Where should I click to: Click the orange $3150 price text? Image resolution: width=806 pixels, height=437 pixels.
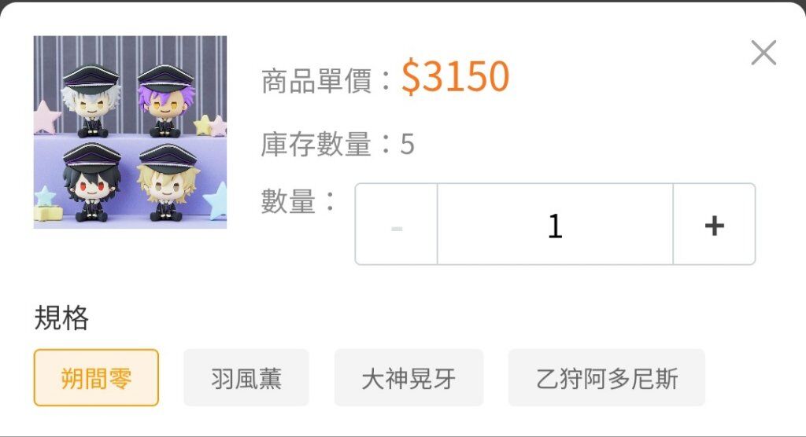coord(455,77)
